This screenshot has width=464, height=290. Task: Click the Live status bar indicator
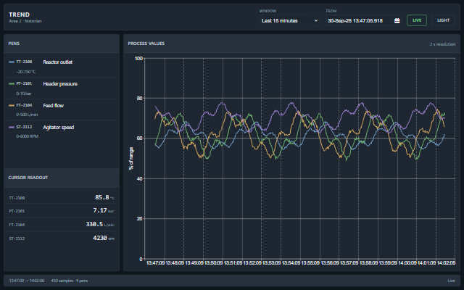click(451, 281)
